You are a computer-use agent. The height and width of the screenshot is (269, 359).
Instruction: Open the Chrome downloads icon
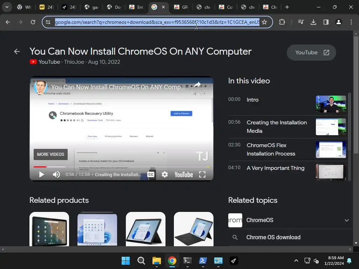pyautogui.click(x=313, y=22)
